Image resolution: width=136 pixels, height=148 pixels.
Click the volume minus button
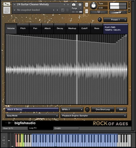(x=111, y=12)
